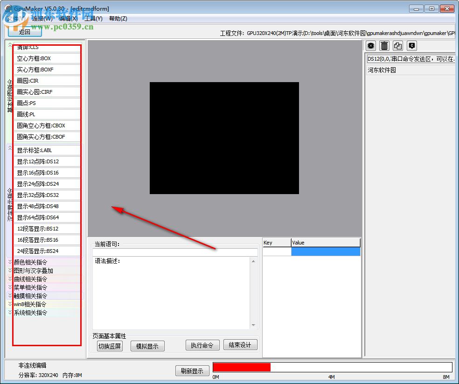Open the 工具(Y) menu
The height and width of the screenshot is (384, 459).
93,18
